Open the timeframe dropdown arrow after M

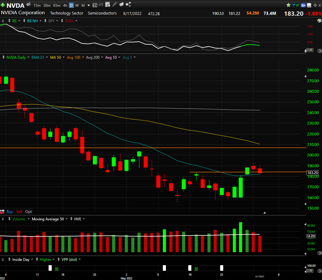[x=89, y=6]
